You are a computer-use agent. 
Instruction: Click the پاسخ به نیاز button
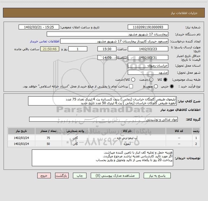tap(157, 176)
